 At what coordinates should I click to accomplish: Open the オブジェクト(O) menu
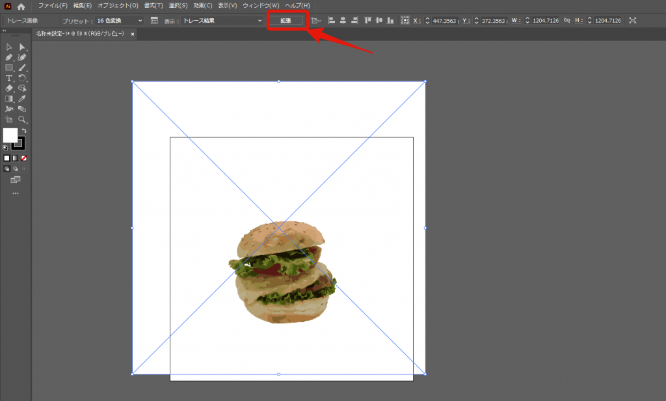click(118, 6)
